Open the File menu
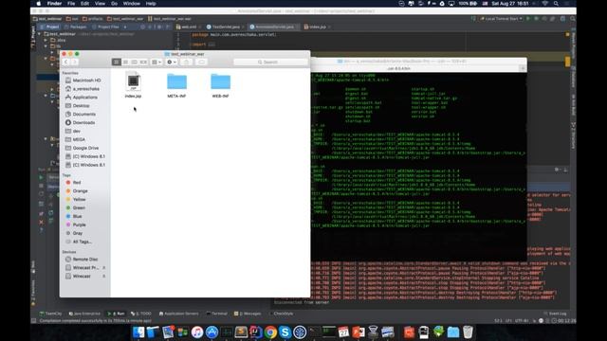 point(71,4)
